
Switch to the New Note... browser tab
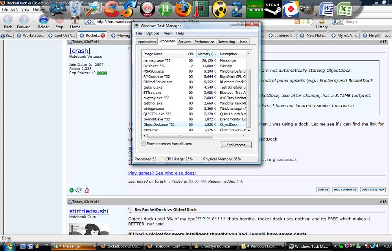[313, 35]
